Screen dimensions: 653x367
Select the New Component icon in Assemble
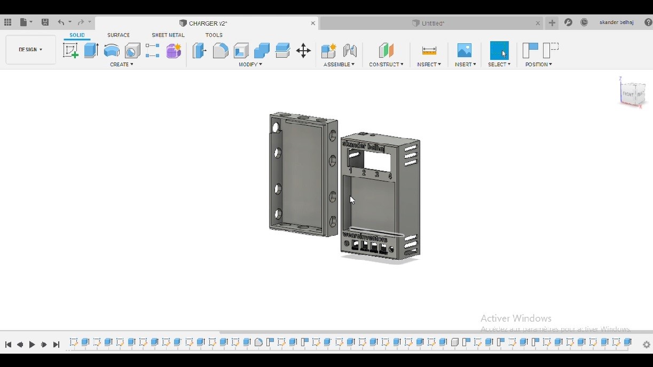pyautogui.click(x=328, y=51)
